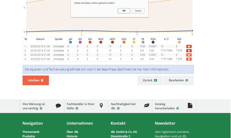The height and width of the screenshot is (138, 231).
Task: Remove row 3 using its red trash button
Action: (x=189, y=55)
